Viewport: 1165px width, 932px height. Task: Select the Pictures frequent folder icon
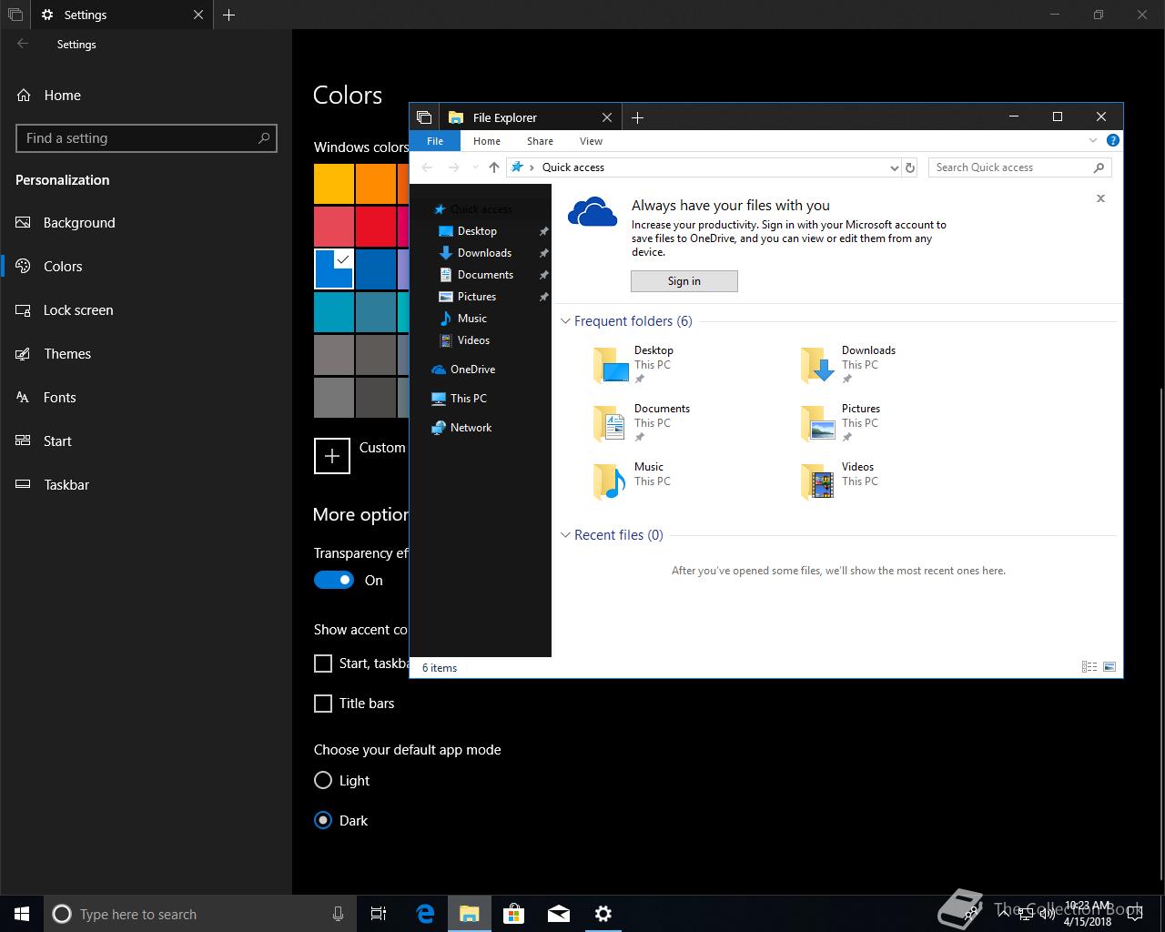click(x=818, y=423)
